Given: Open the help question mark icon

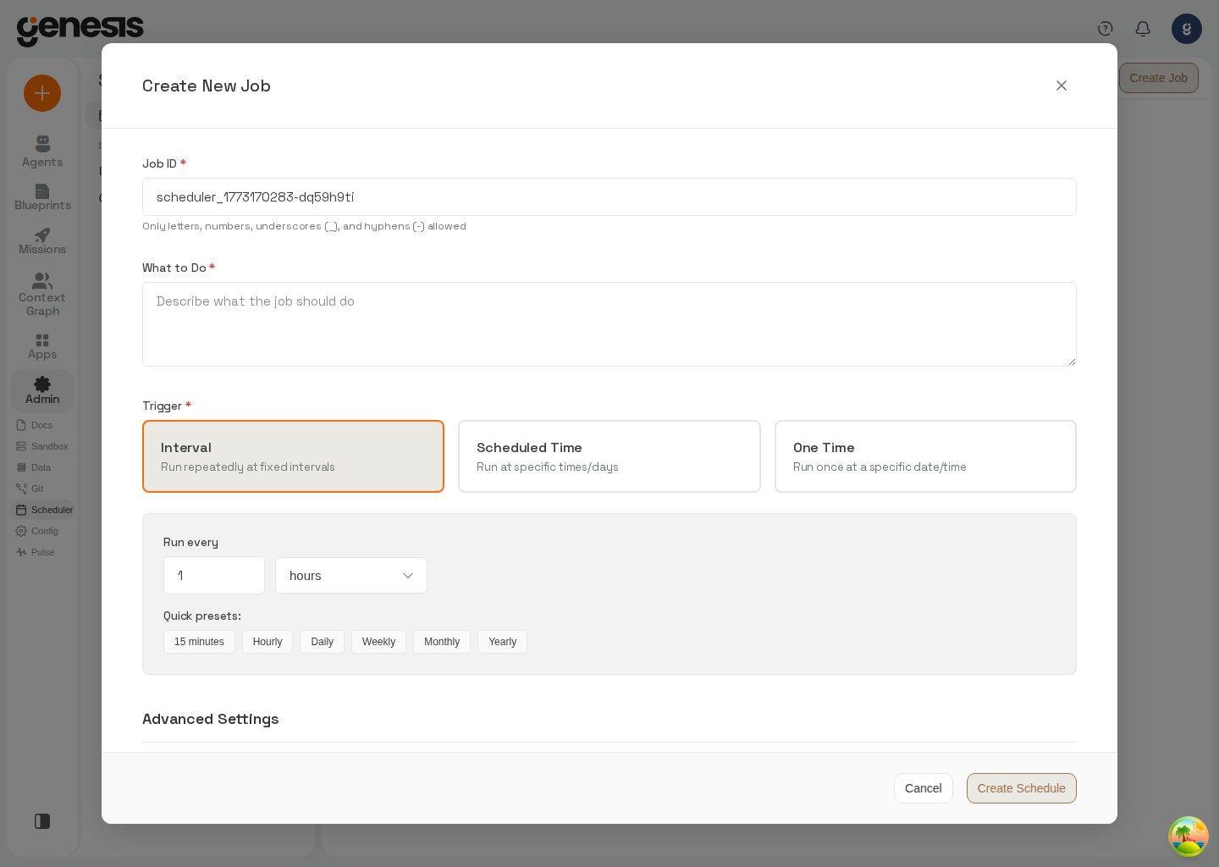Looking at the screenshot, I should coord(1106,29).
